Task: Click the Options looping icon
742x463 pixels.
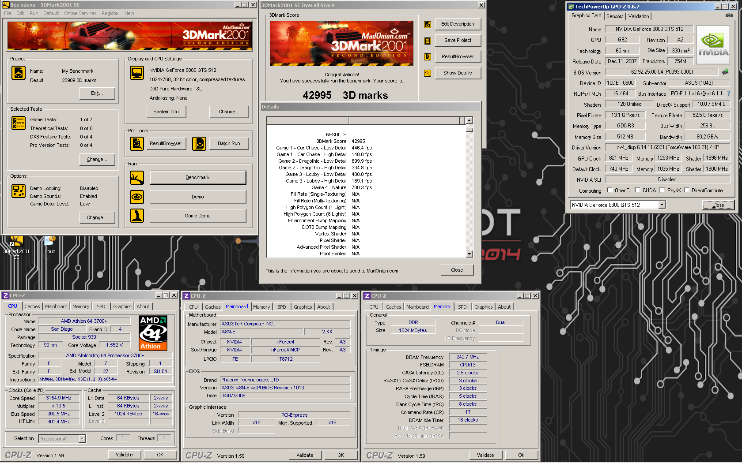Action: (x=19, y=191)
